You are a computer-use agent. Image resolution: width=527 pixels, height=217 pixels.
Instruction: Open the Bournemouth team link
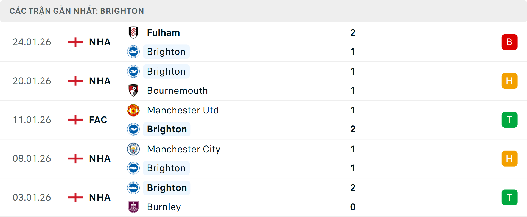click(177, 90)
